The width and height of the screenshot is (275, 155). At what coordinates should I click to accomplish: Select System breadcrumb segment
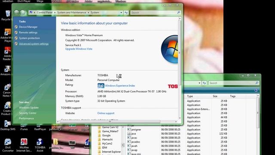95,12
